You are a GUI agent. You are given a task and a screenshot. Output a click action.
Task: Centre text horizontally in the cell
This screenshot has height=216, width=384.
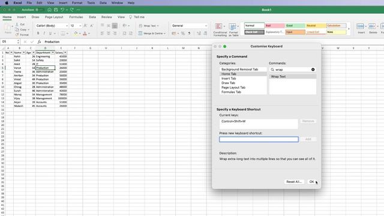(x=109, y=34)
